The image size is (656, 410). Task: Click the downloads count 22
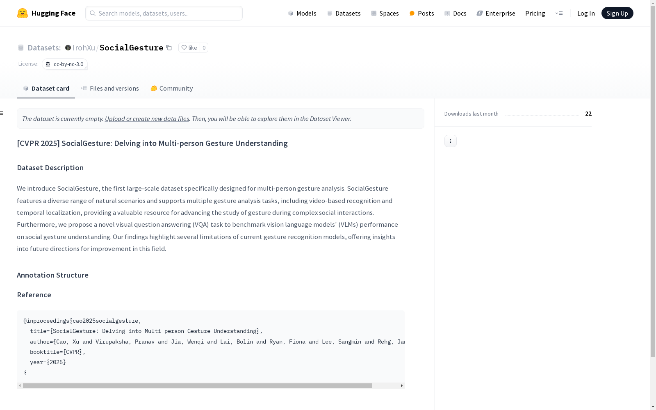point(588,114)
